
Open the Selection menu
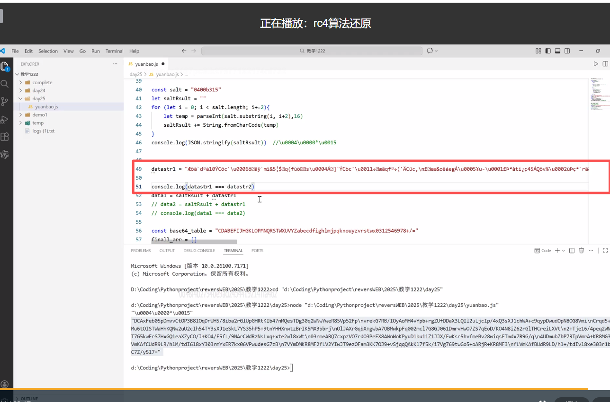[x=48, y=51]
